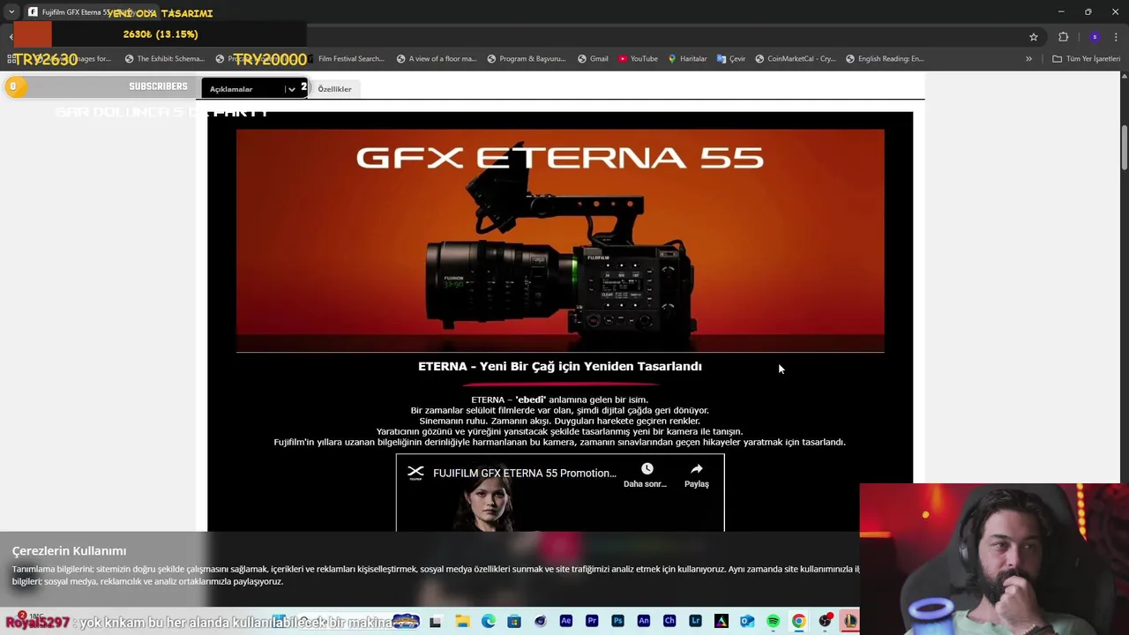Open the Gmail bookmark
The image size is (1129, 635).
tap(593, 59)
